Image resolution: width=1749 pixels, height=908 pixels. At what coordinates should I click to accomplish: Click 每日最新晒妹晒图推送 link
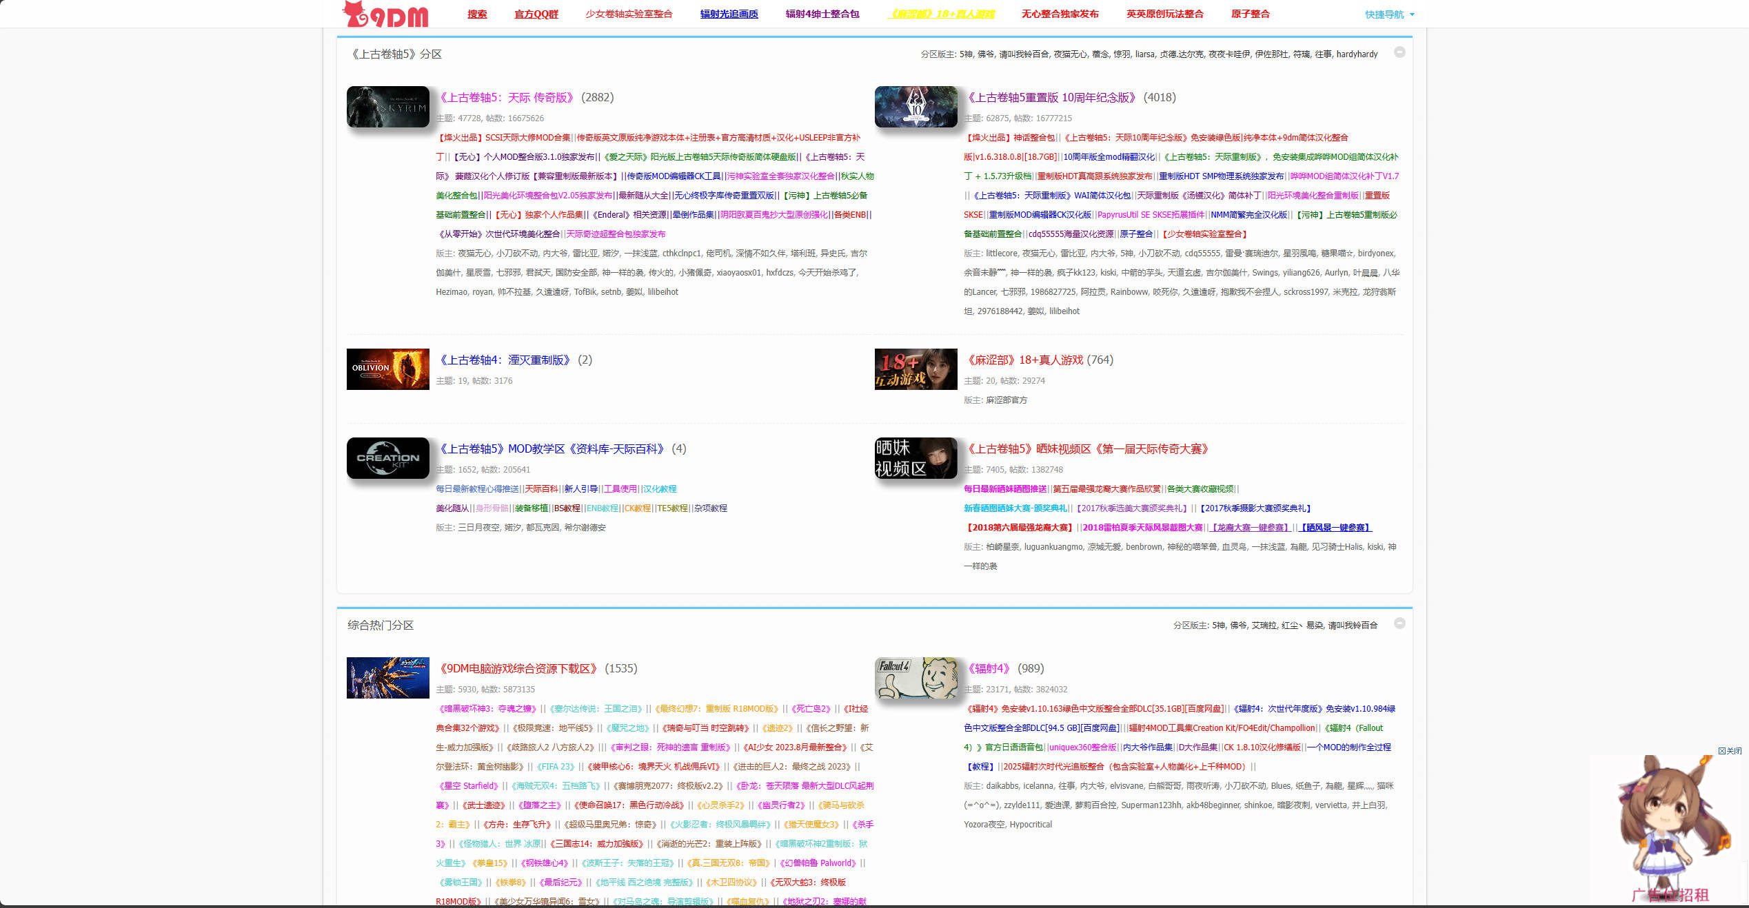[x=1005, y=489]
